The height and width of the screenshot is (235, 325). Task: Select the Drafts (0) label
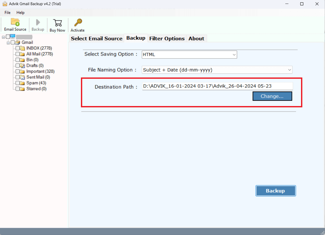point(35,66)
